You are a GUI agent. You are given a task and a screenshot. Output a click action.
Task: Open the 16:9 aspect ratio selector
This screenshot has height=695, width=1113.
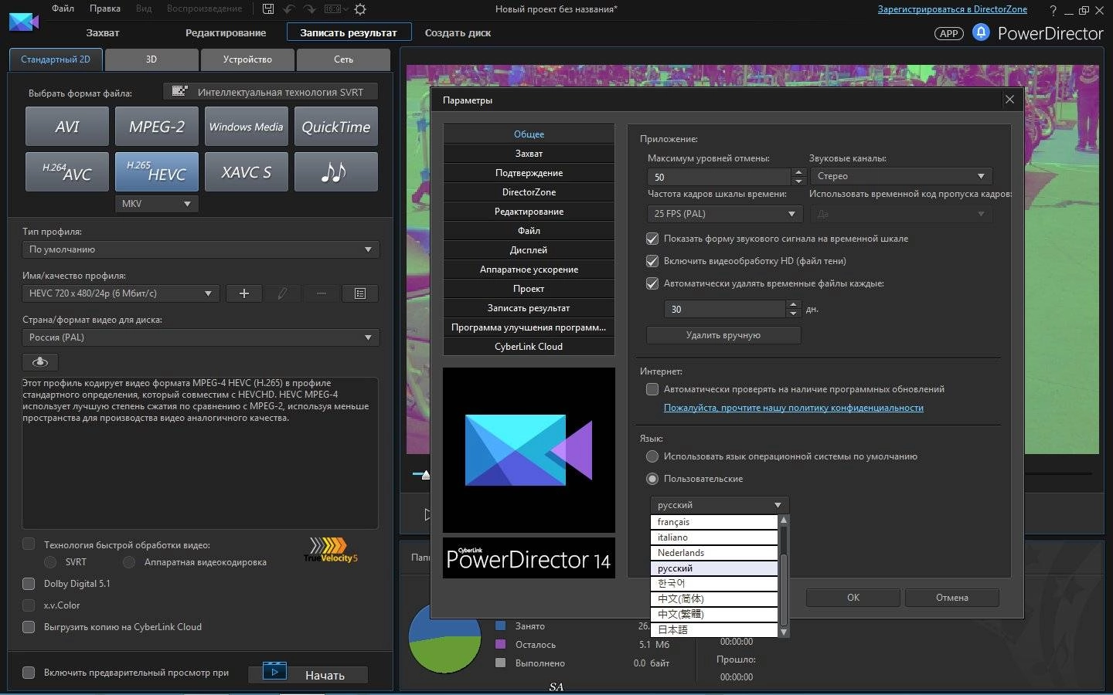336,9
